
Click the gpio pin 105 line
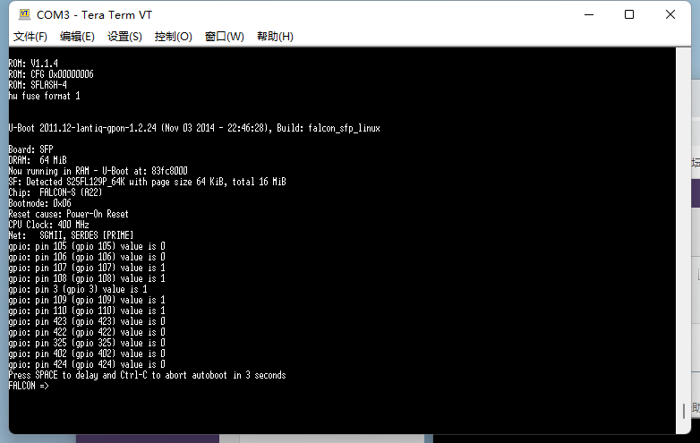click(87, 246)
